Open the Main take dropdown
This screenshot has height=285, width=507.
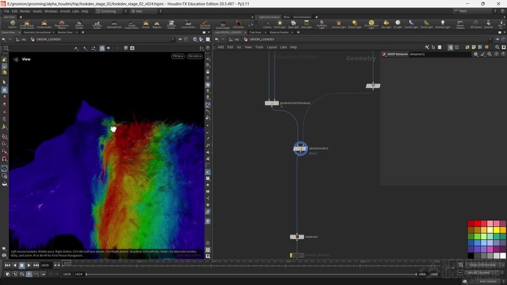[475, 11]
